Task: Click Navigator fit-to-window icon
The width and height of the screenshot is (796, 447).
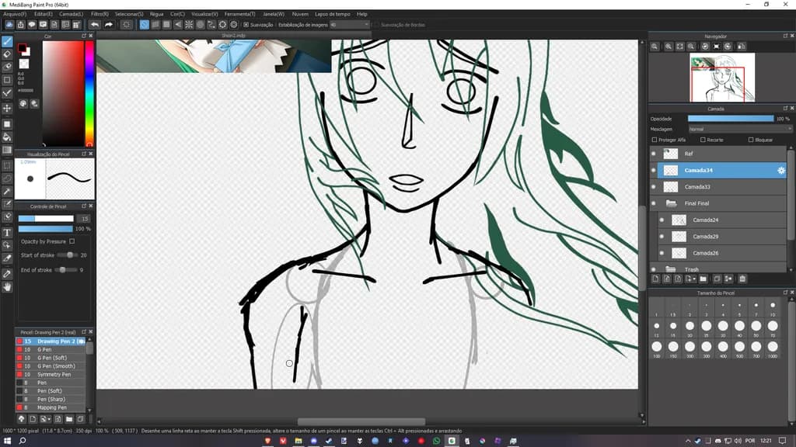Action: tap(679, 46)
